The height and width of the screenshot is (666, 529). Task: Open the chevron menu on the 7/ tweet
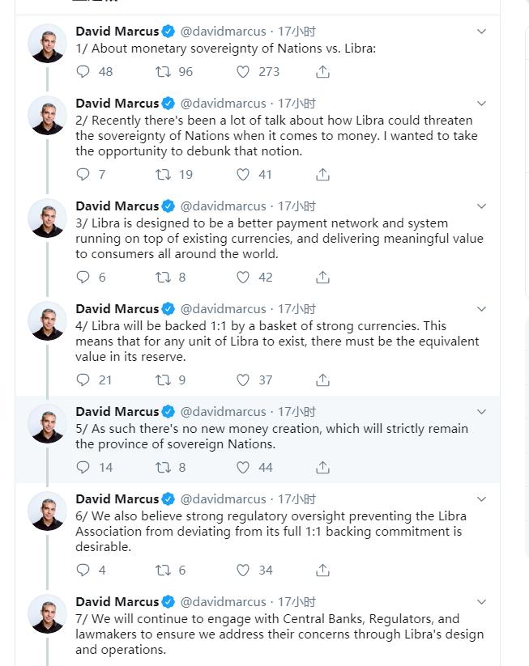click(481, 602)
